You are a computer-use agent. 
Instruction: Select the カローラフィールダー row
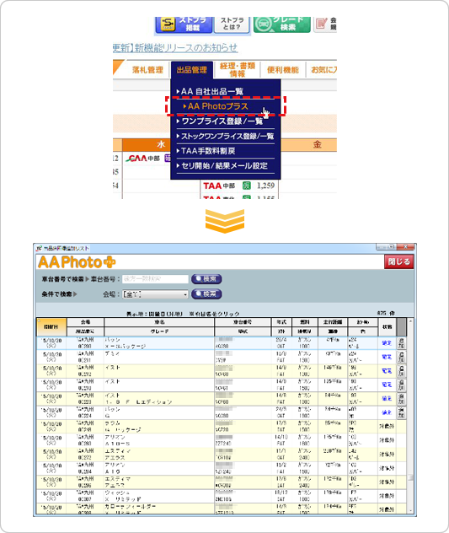pyautogui.click(x=221, y=509)
